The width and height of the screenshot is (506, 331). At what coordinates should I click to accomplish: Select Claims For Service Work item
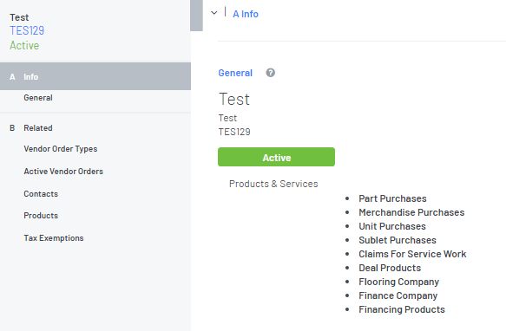tap(413, 254)
